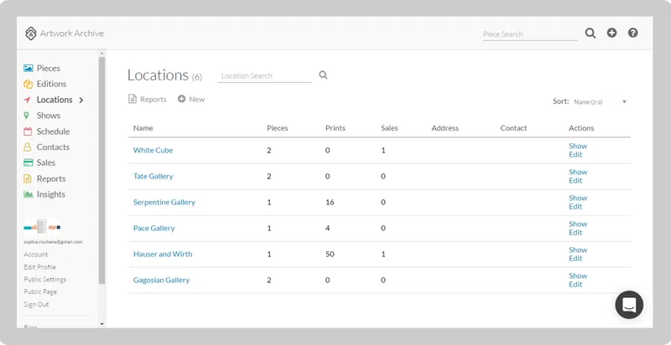Click the Pieces column header
The width and height of the screenshot is (671, 345).
pos(278,128)
